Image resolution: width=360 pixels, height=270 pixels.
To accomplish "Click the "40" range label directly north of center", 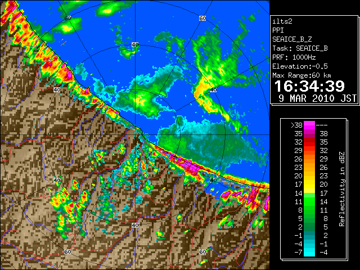I will (135, 45).
